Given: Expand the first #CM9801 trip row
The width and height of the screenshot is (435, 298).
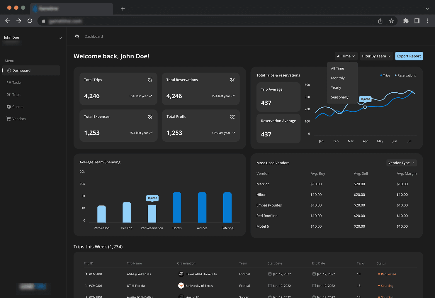Looking at the screenshot, I should 86,274.
